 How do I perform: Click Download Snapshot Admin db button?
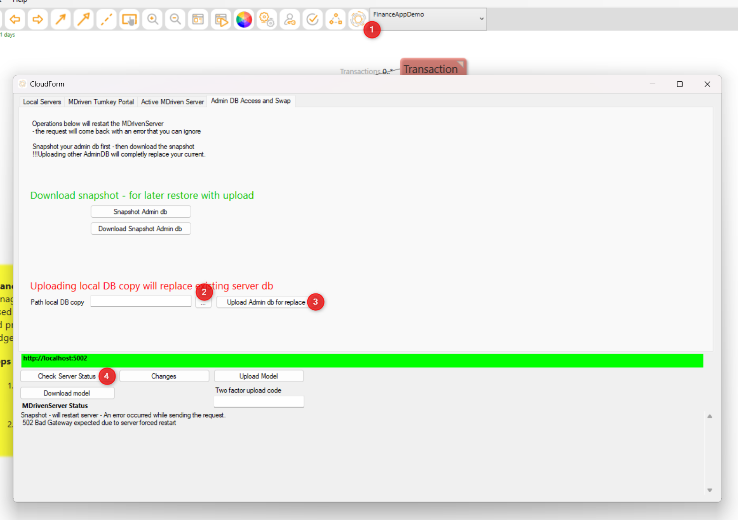pyautogui.click(x=140, y=228)
